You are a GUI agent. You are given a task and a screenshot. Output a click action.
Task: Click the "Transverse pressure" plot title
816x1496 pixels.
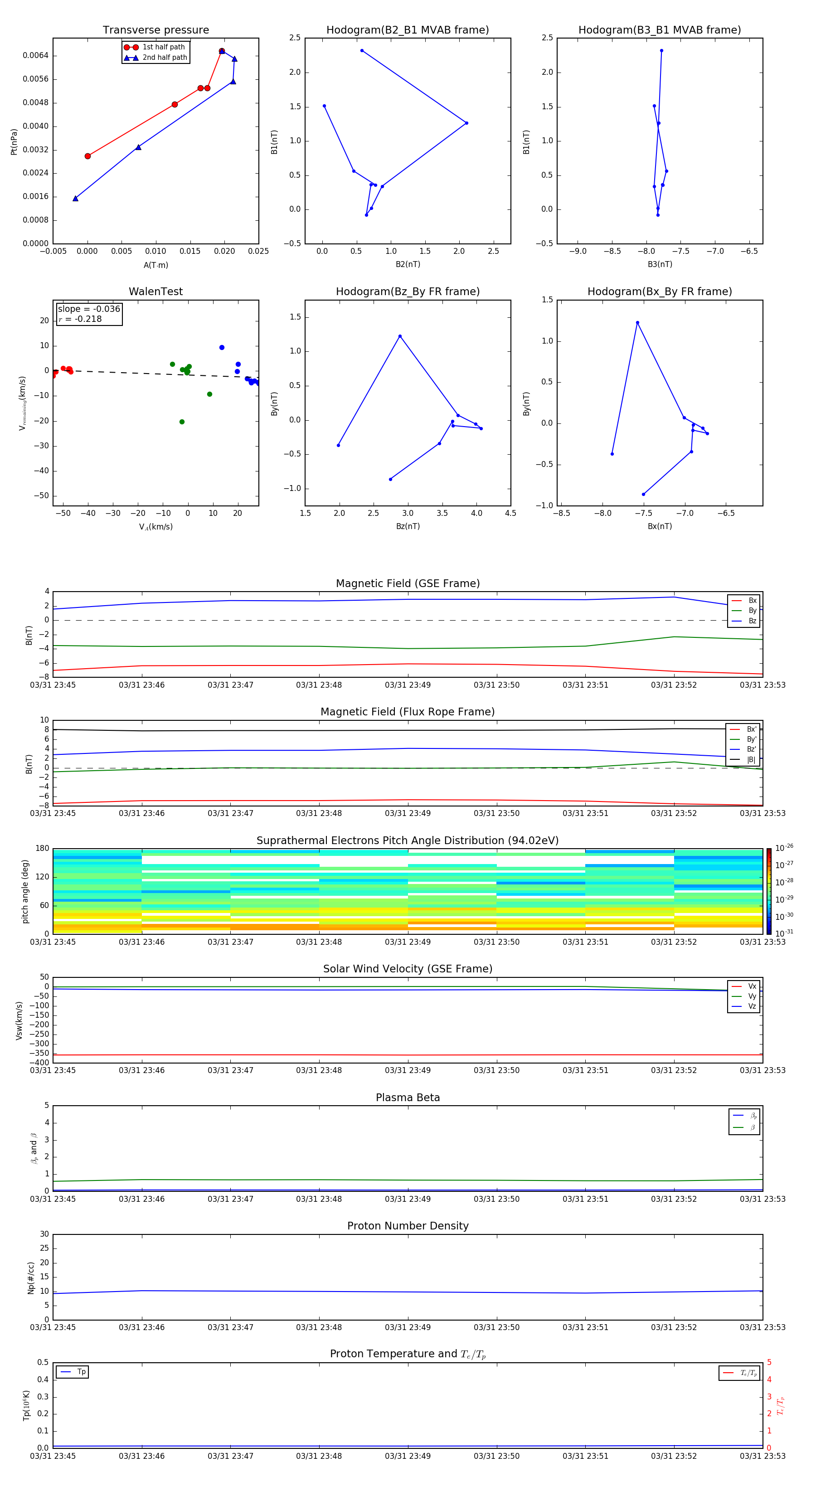(x=155, y=30)
